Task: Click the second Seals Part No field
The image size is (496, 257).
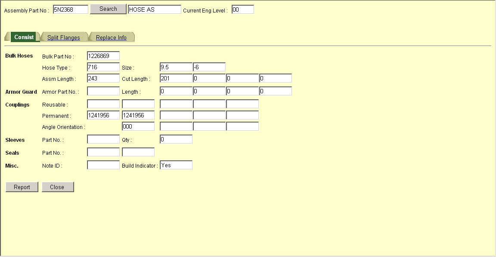Action: point(138,152)
